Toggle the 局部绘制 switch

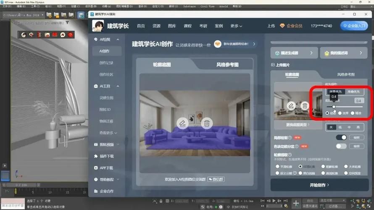point(341,137)
